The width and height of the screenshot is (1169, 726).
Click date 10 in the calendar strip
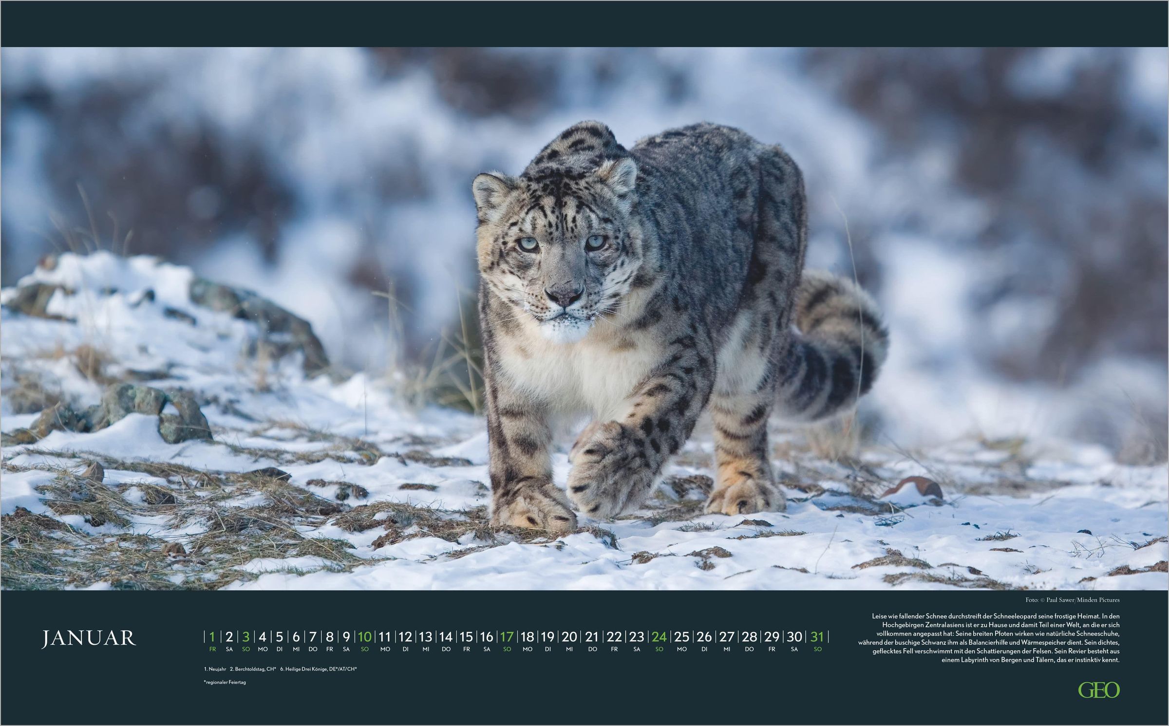click(x=365, y=637)
